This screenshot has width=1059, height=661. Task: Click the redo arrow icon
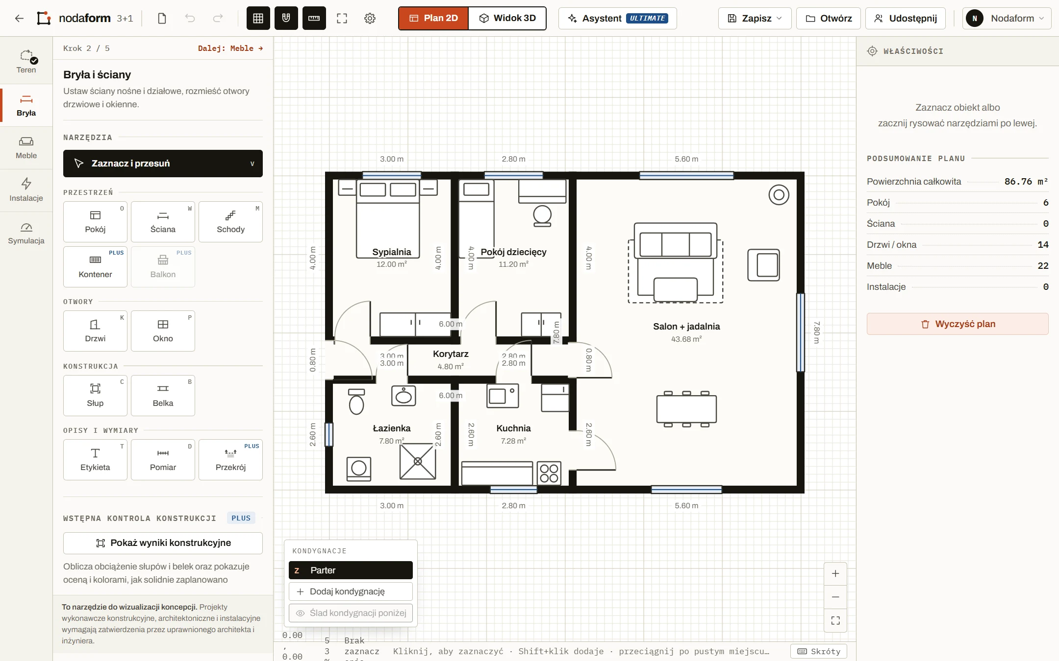point(218,18)
